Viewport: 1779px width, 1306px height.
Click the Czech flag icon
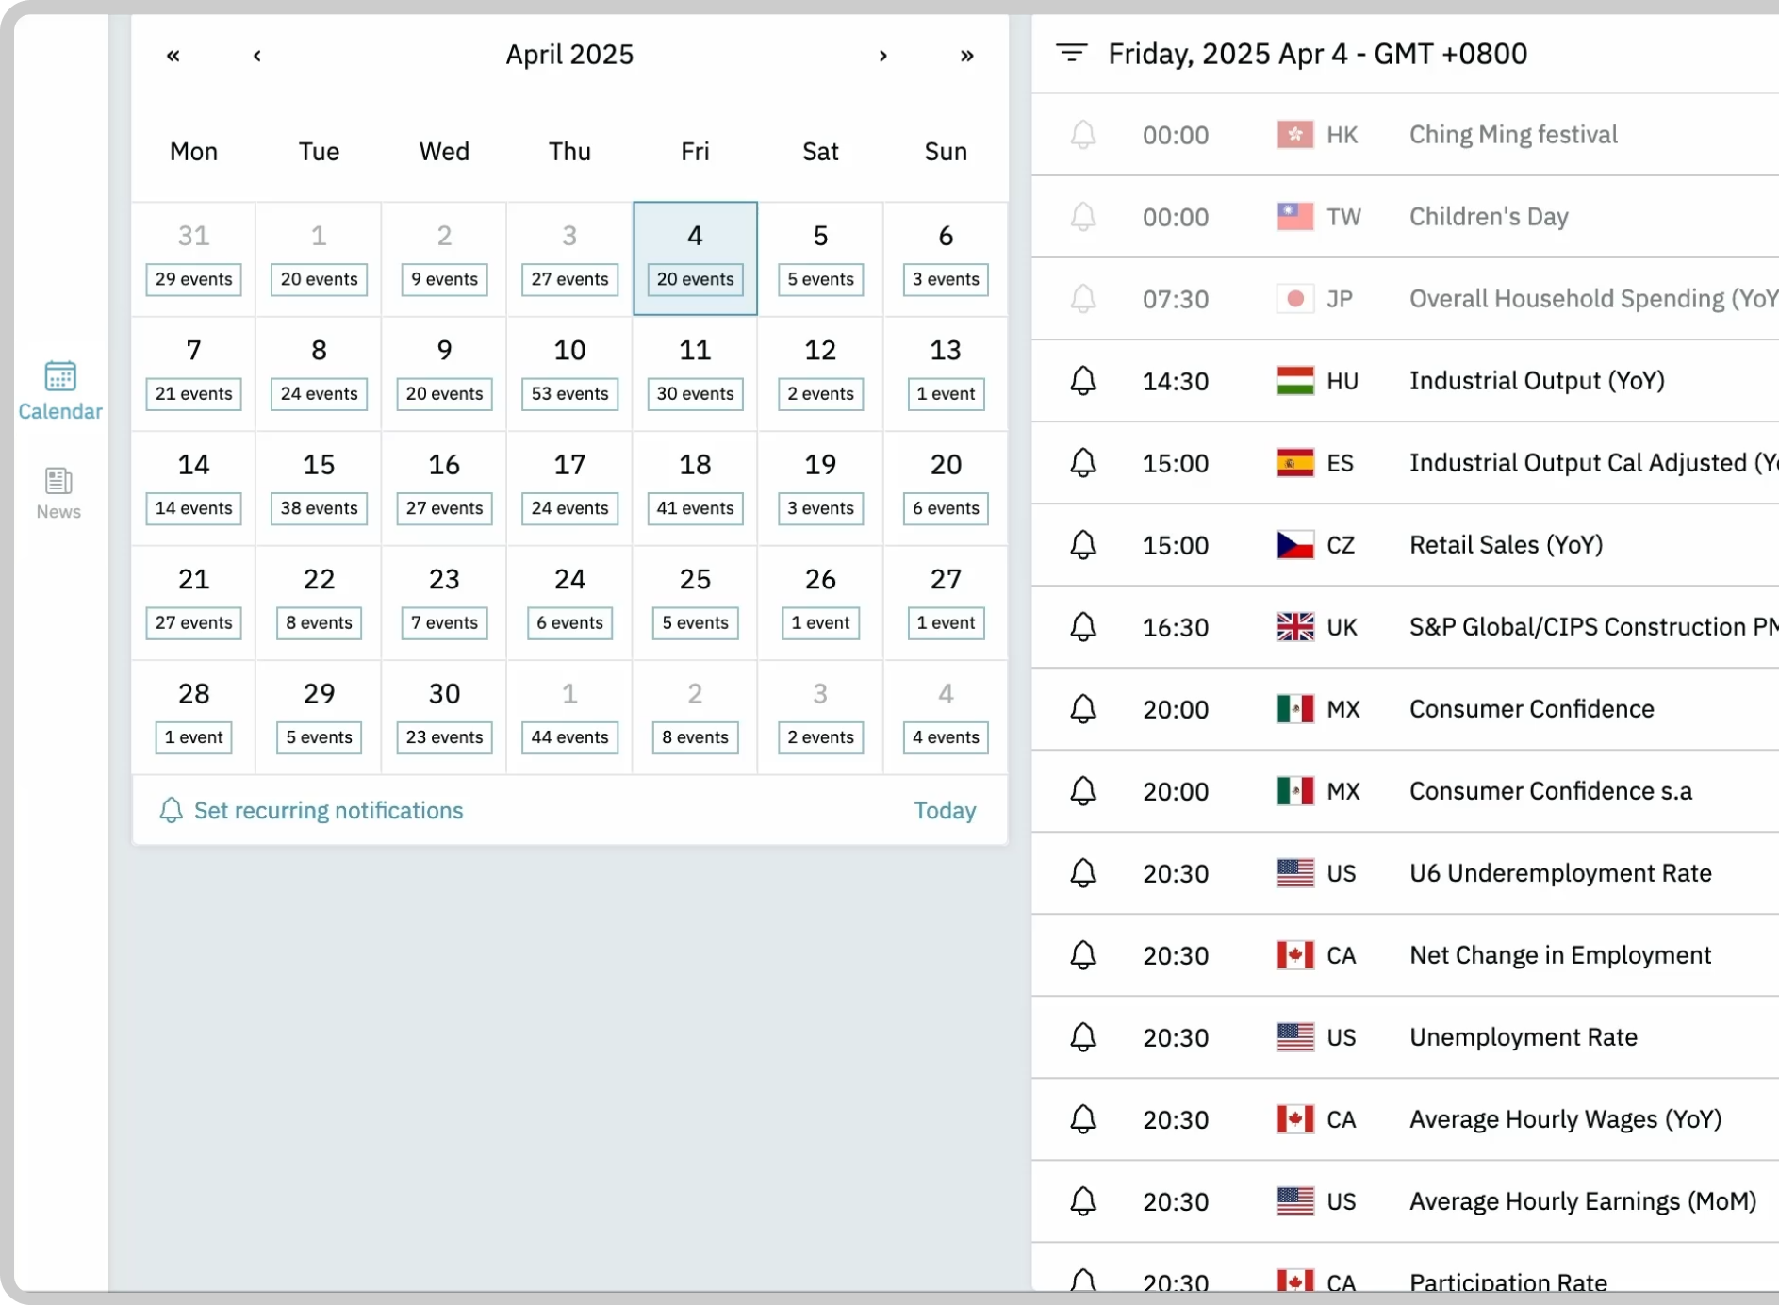1294,545
